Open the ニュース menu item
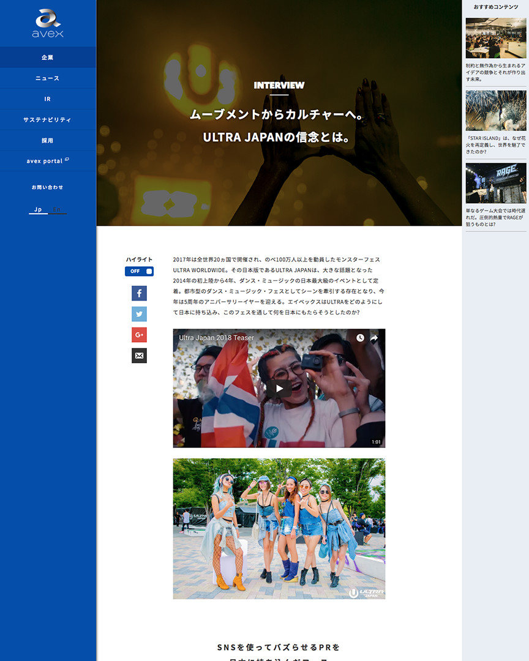The height and width of the screenshot is (661, 529). [48, 78]
